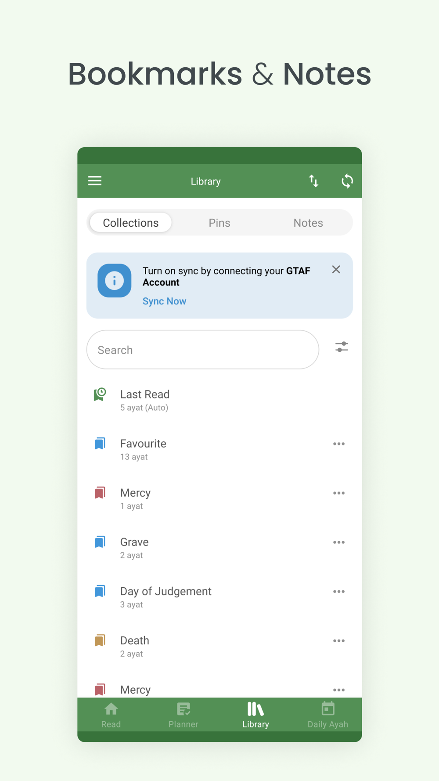Open the Day of Judgement collection
The width and height of the screenshot is (439, 781).
coord(219,597)
